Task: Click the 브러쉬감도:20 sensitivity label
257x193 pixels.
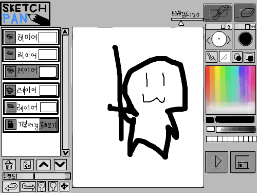Action: pos(186,14)
